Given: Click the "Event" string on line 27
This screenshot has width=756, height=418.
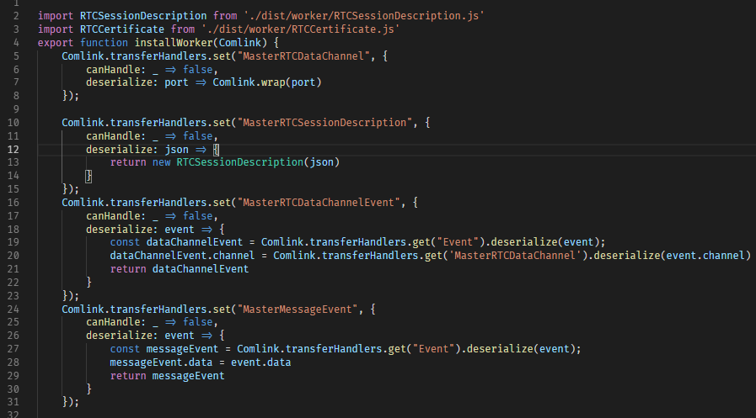Looking at the screenshot, I should (x=433, y=349).
